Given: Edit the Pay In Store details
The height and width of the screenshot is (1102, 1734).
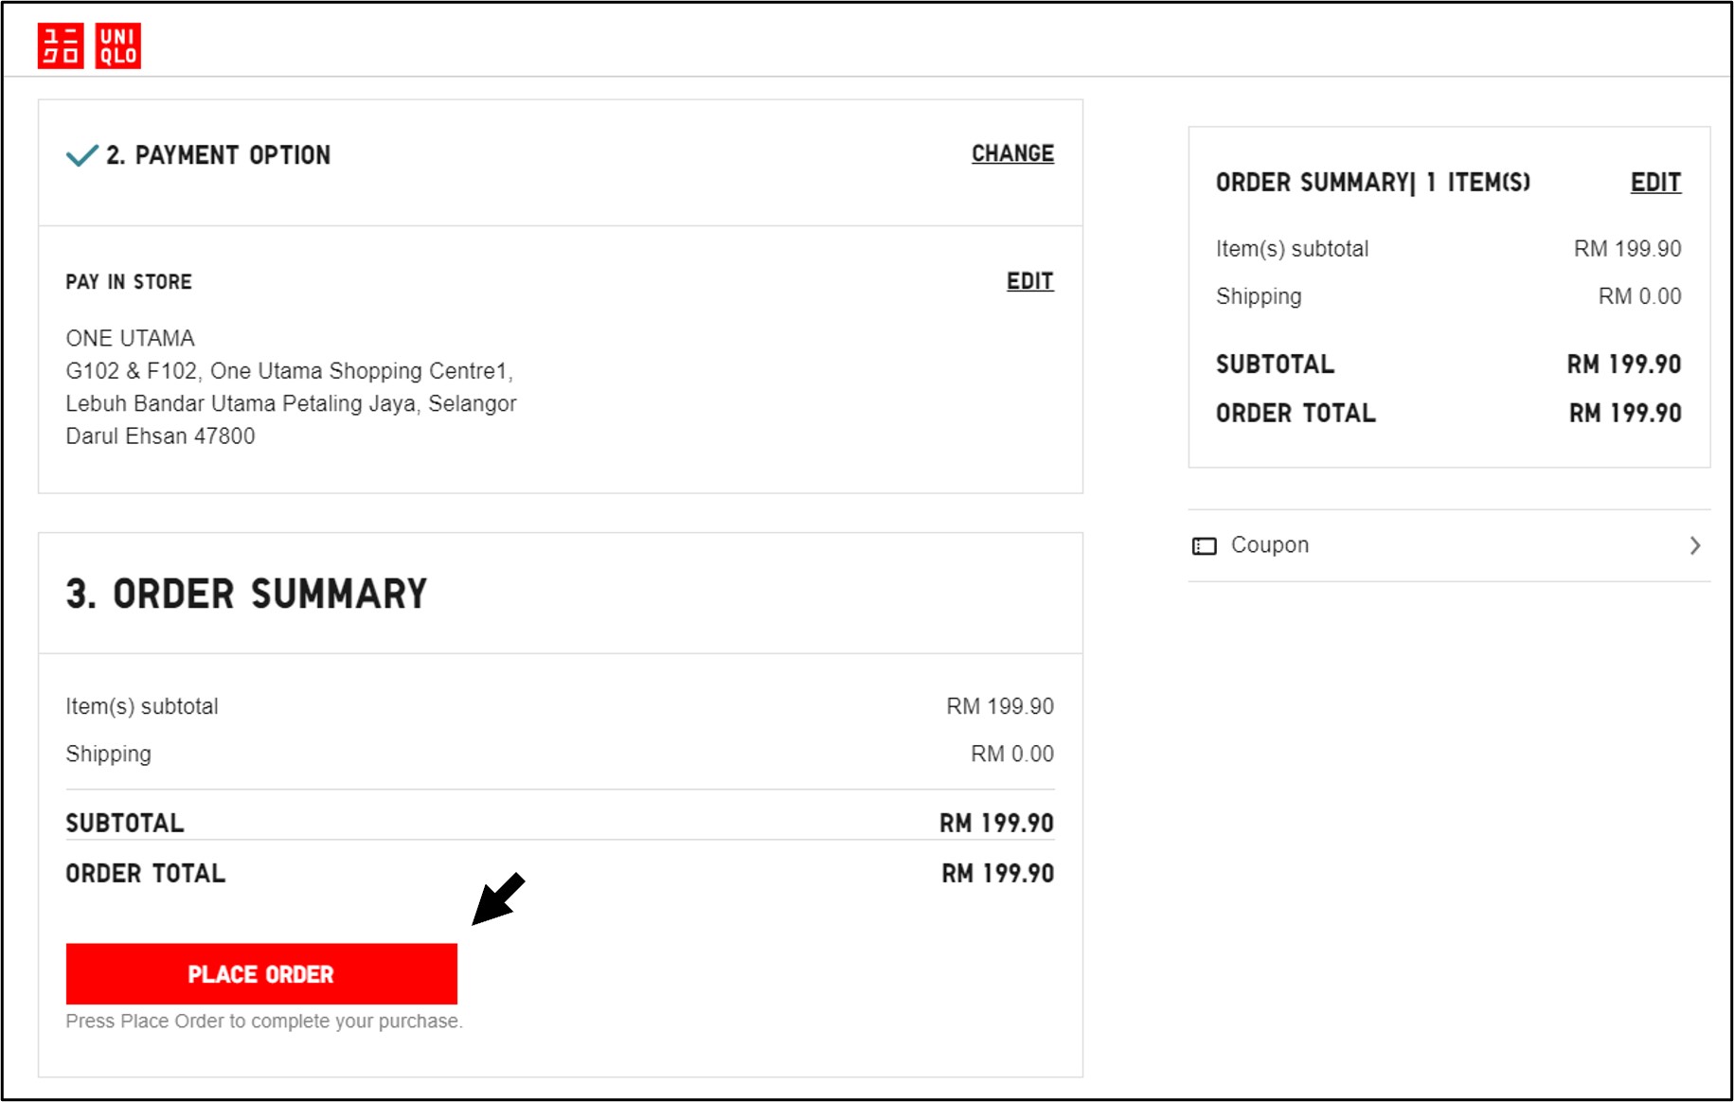Looking at the screenshot, I should click(1029, 281).
